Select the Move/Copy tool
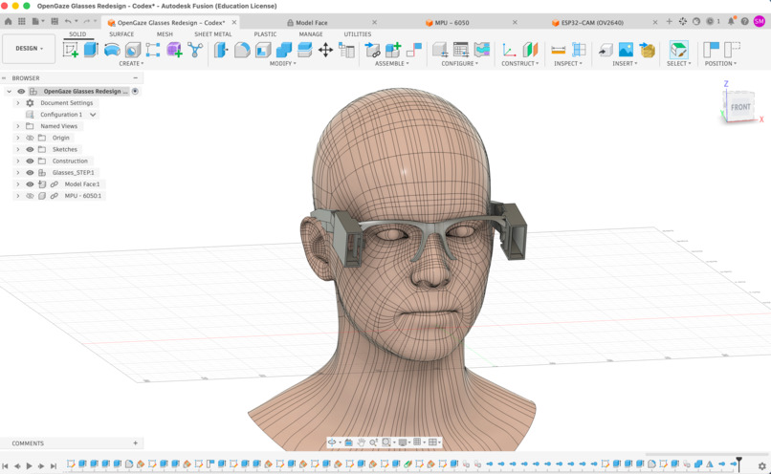Image resolution: width=771 pixels, height=474 pixels. pyautogui.click(x=325, y=50)
